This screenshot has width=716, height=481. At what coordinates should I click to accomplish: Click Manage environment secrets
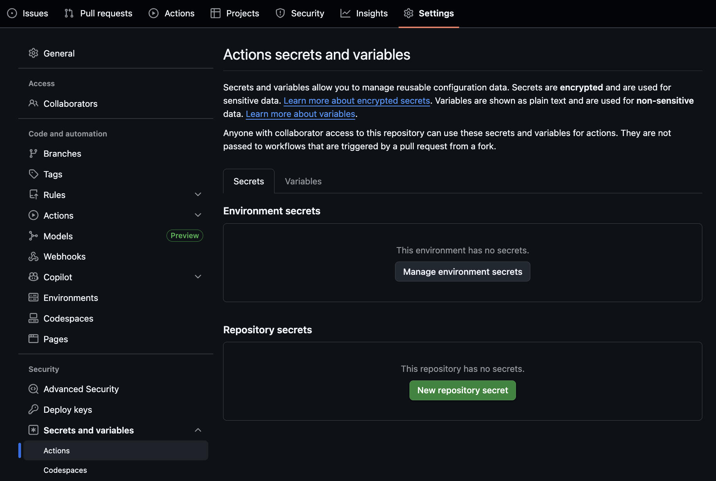(x=462, y=271)
